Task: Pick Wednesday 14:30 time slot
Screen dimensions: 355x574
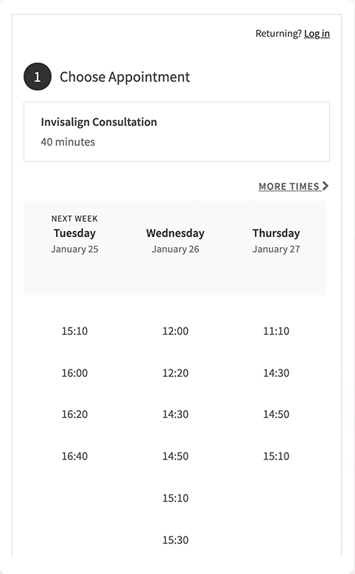Action: [x=175, y=414]
